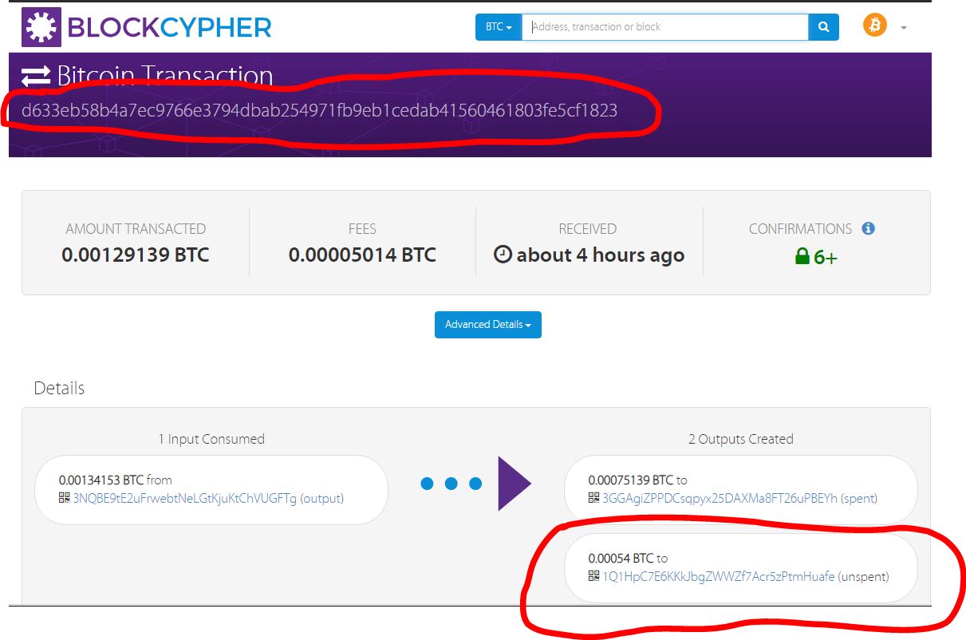Click the magnifying glass search button
The height and width of the screenshot is (640, 966).
pyautogui.click(x=823, y=27)
